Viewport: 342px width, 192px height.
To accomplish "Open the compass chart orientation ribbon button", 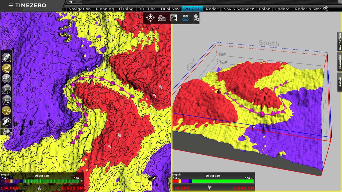I will coord(150,18).
